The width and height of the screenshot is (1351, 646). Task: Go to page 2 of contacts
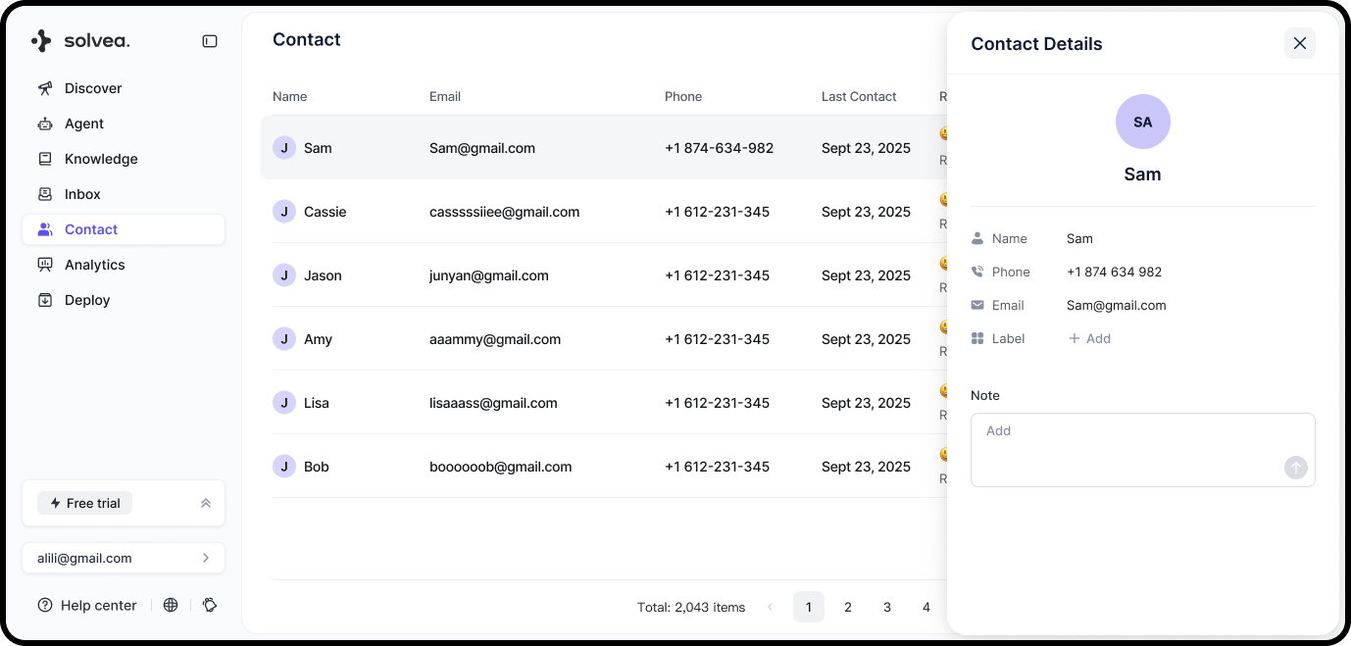click(848, 606)
